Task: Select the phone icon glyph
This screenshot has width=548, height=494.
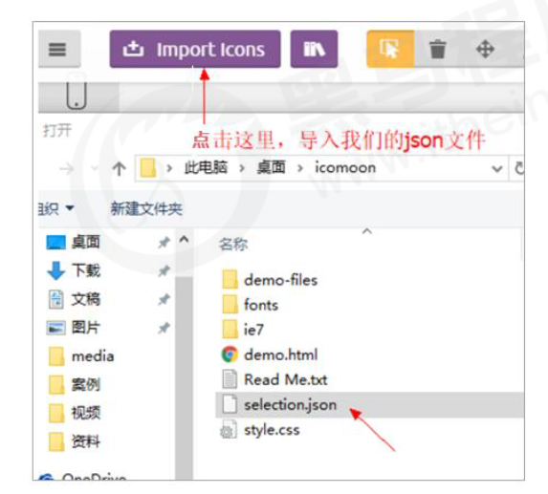Action: coord(77,96)
